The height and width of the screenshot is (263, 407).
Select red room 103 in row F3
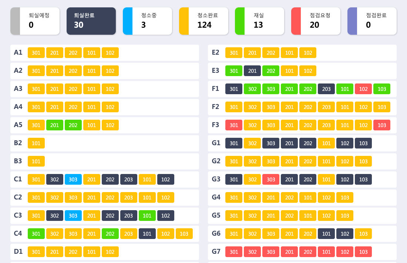[x=382, y=125]
